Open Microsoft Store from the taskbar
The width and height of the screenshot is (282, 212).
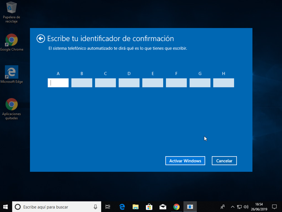[149, 207]
